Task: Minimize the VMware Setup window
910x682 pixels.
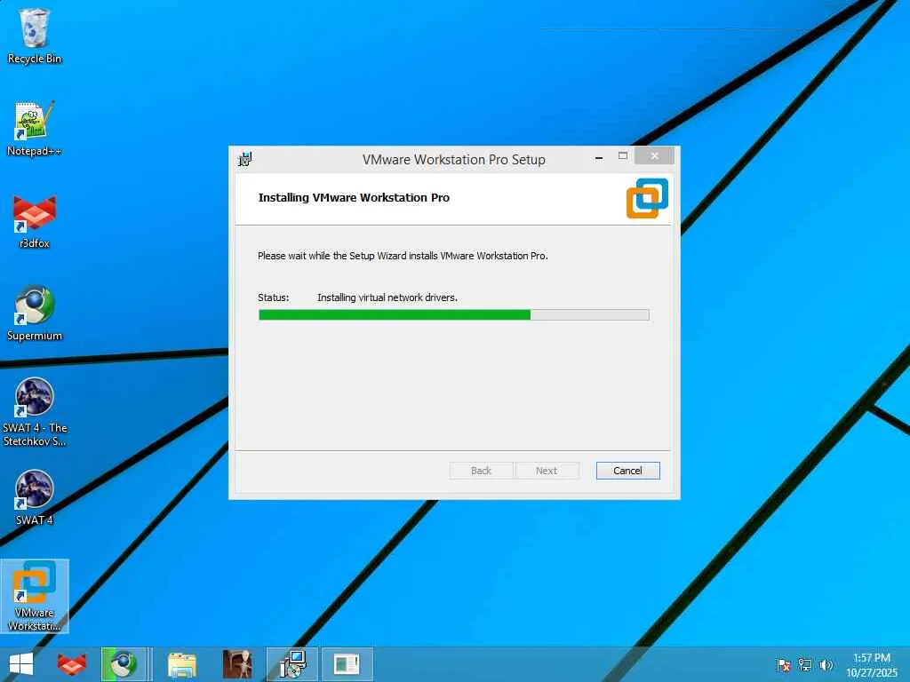Action: [x=599, y=157]
